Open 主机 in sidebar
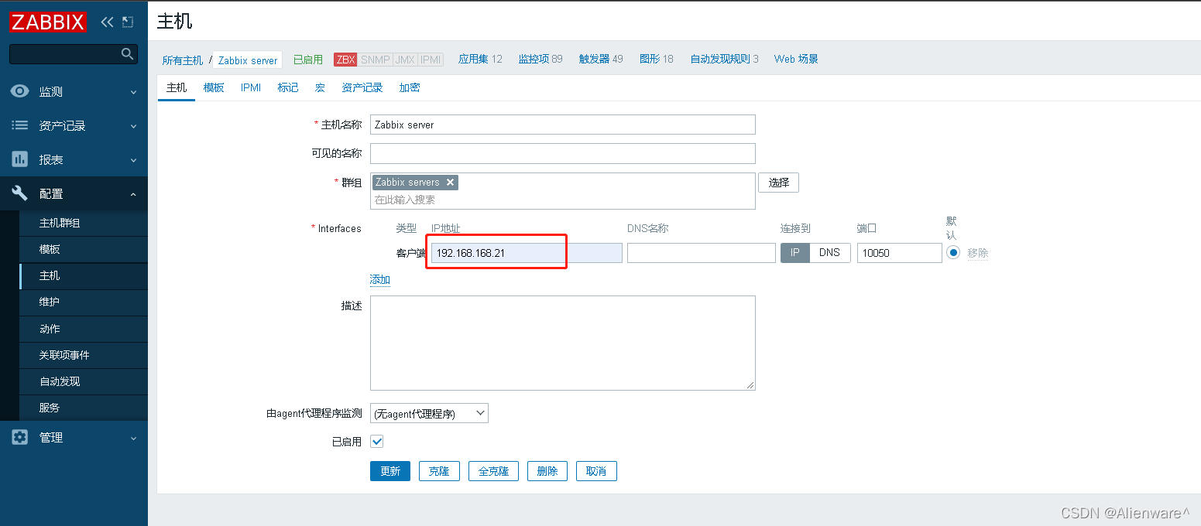1201x526 pixels. pos(84,275)
